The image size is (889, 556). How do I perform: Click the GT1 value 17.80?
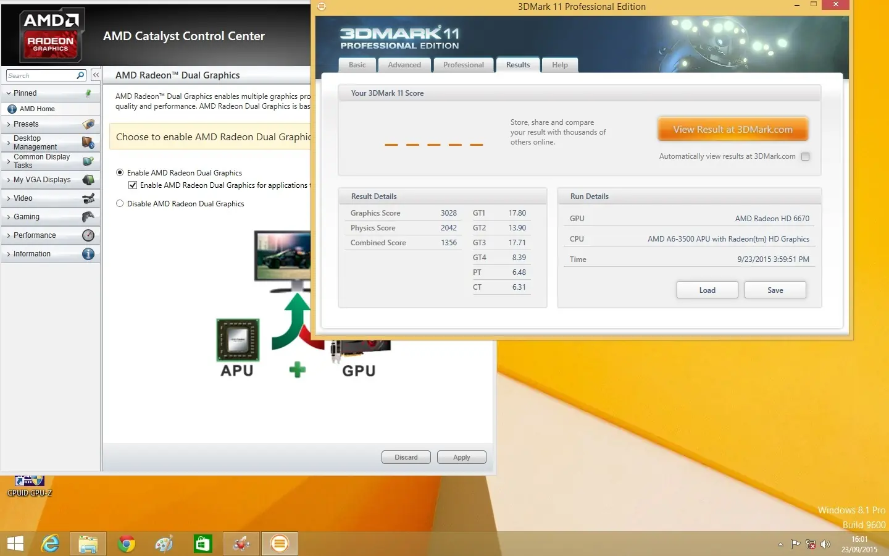point(517,213)
